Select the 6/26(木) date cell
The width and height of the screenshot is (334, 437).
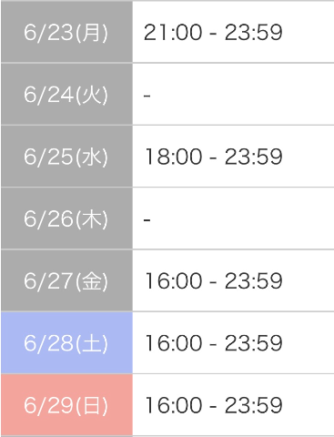tap(66, 218)
